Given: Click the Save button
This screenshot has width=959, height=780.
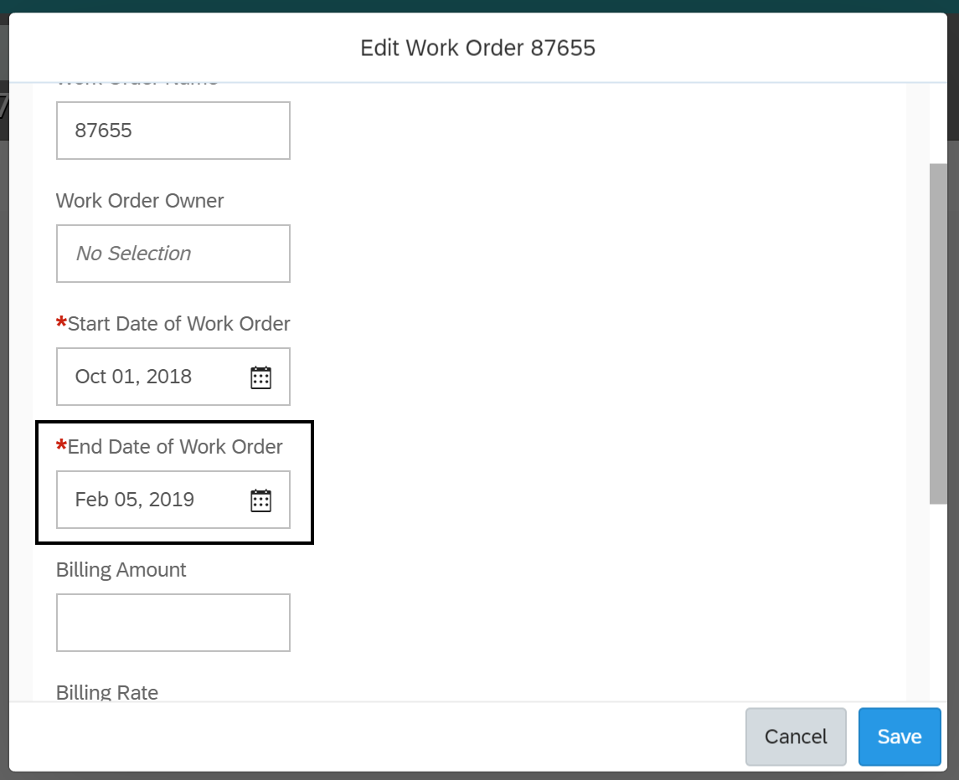Looking at the screenshot, I should click(x=899, y=736).
